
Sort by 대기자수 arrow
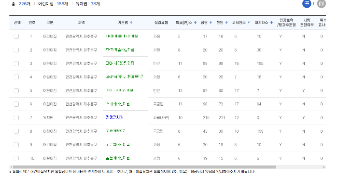tap(271, 23)
